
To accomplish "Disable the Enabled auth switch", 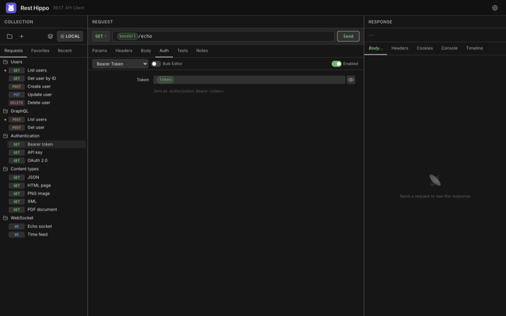I will pyautogui.click(x=336, y=64).
